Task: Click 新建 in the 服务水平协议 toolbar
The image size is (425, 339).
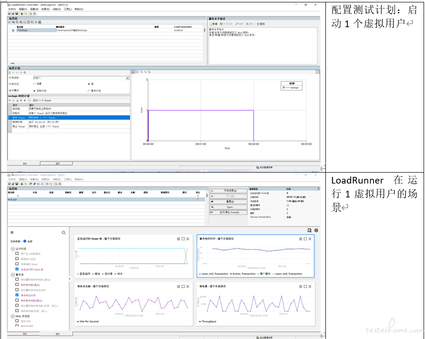Action: tap(213, 24)
